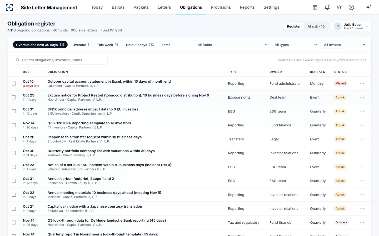Open more actions for Q3 2026 ILPA Reporting Template
Image resolution: width=379 pixels, height=236 pixels.
coord(362,125)
